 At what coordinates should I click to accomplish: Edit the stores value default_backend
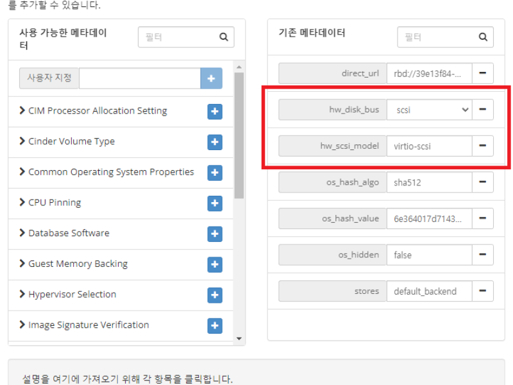[429, 291]
